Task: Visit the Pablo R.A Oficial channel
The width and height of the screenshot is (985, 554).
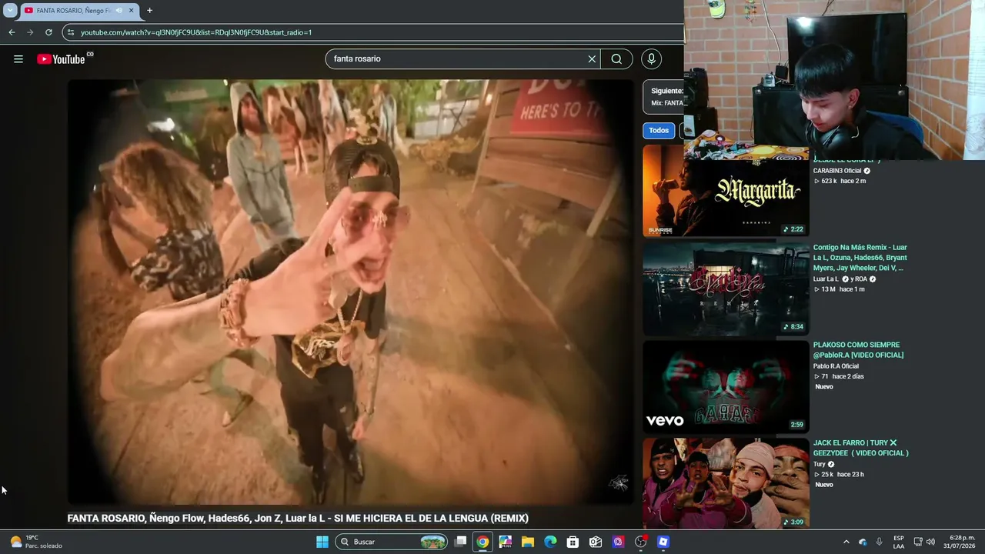Action: (x=836, y=366)
